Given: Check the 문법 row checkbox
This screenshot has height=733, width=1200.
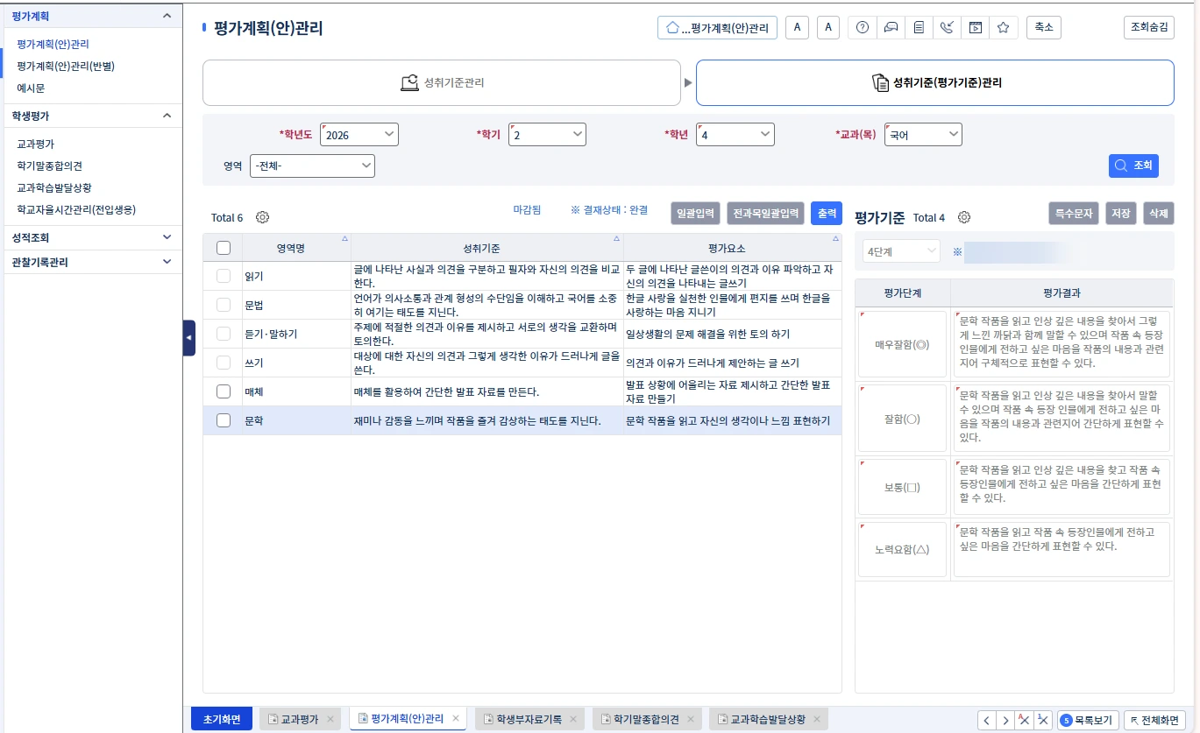Looking at the screenshot, I should point(224,305).
